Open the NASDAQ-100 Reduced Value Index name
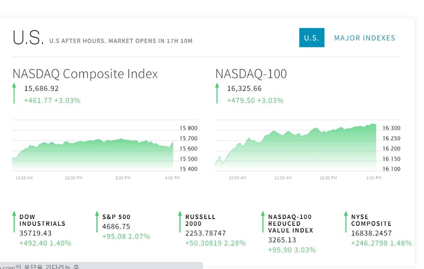The height and width of the screenshot is (269, 424). (x=291, y=224)
